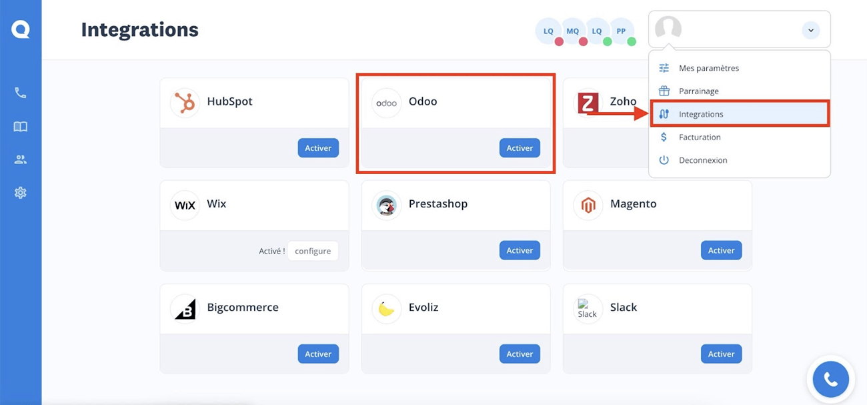867x405 pixels.
Task: Click the Prestashop card title
Action: pyautogui.click(x=438, y=204)
